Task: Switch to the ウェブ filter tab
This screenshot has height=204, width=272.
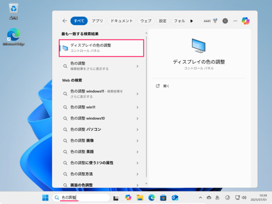Action: 146,21
